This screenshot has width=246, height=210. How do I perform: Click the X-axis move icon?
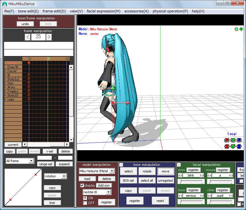227,146
